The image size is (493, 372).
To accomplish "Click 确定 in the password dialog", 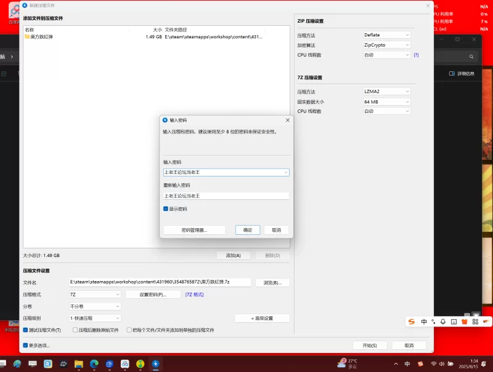I will tap(248, 230).
